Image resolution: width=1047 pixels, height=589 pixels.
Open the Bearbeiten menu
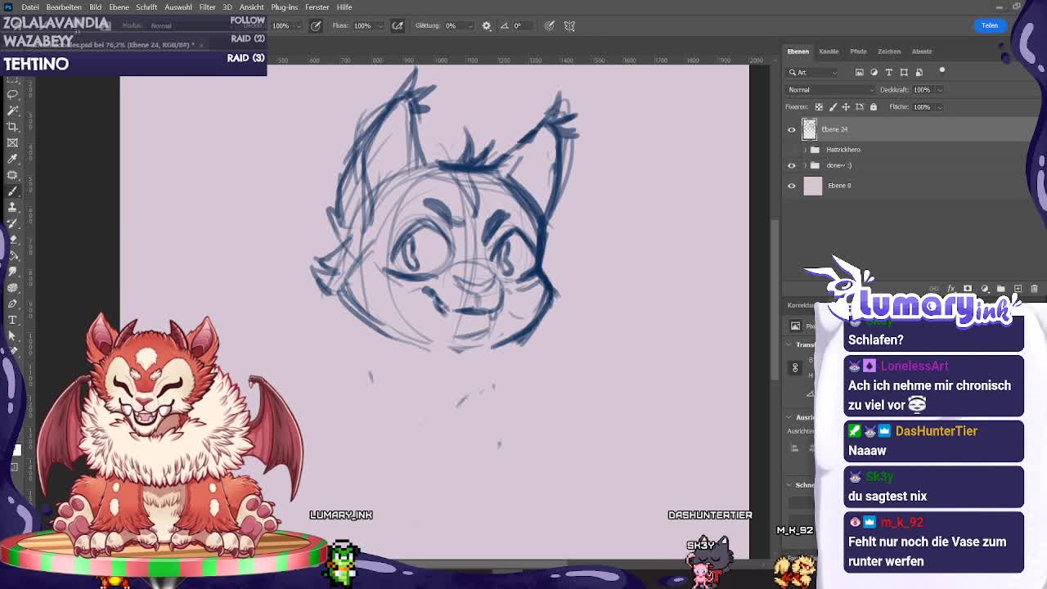click(x=64, y=7)
